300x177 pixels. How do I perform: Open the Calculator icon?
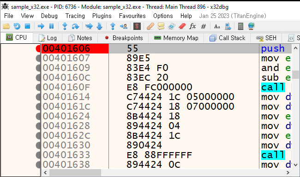(x=240, y=26)
